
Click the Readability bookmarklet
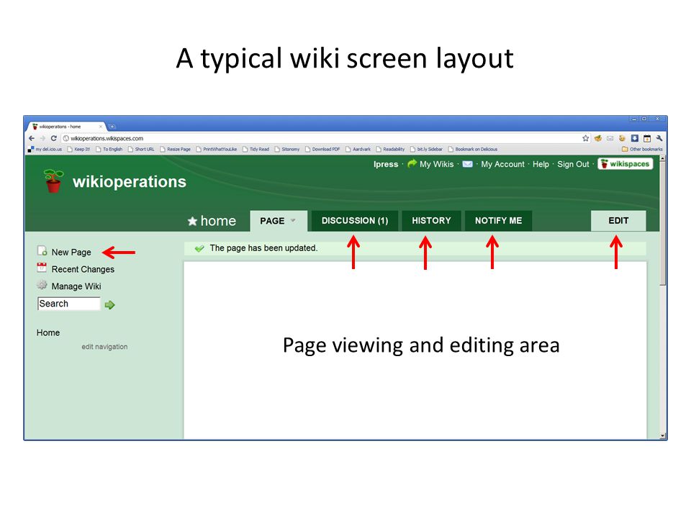pyautogui.click(x=390, y=150)
